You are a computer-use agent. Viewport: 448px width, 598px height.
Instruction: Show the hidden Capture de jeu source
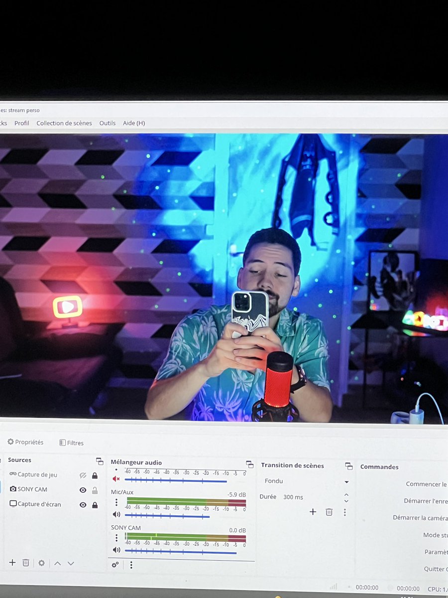coord(83,475)
